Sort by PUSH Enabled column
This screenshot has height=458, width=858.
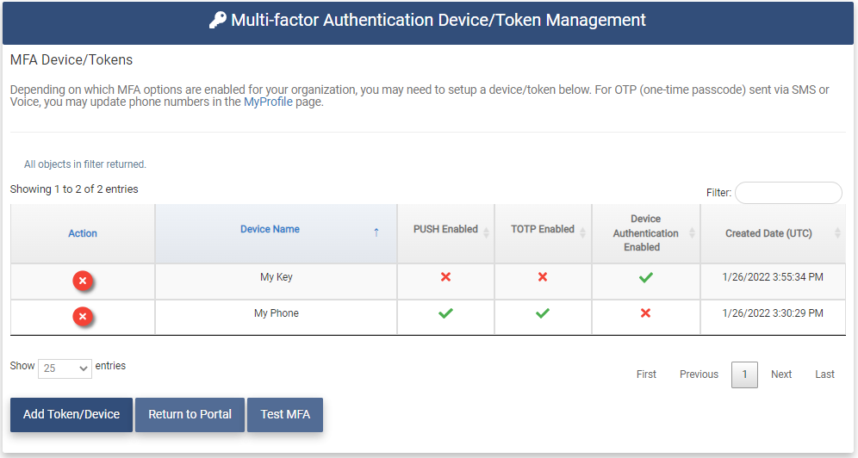coord(445,230)
